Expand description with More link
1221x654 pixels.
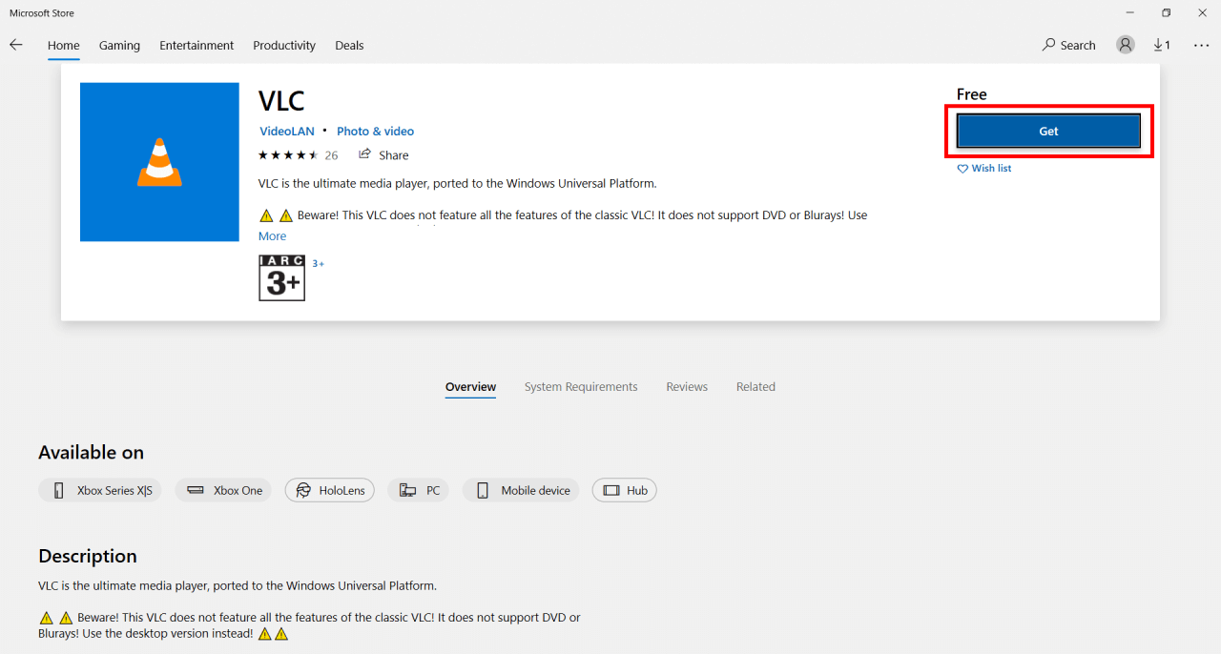pyautogui.click(x=272, y=236)
